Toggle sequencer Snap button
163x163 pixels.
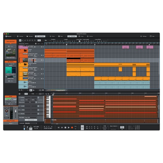[39, 40]
